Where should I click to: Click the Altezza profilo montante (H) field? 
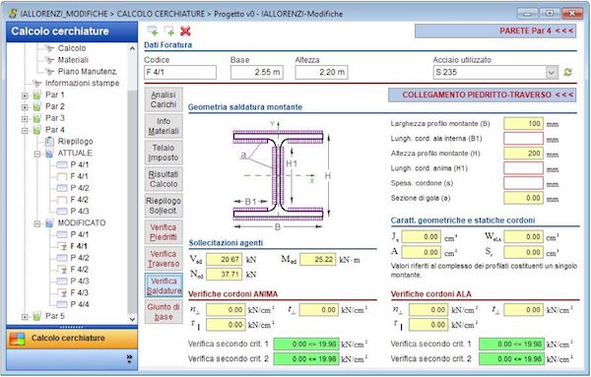524,154
